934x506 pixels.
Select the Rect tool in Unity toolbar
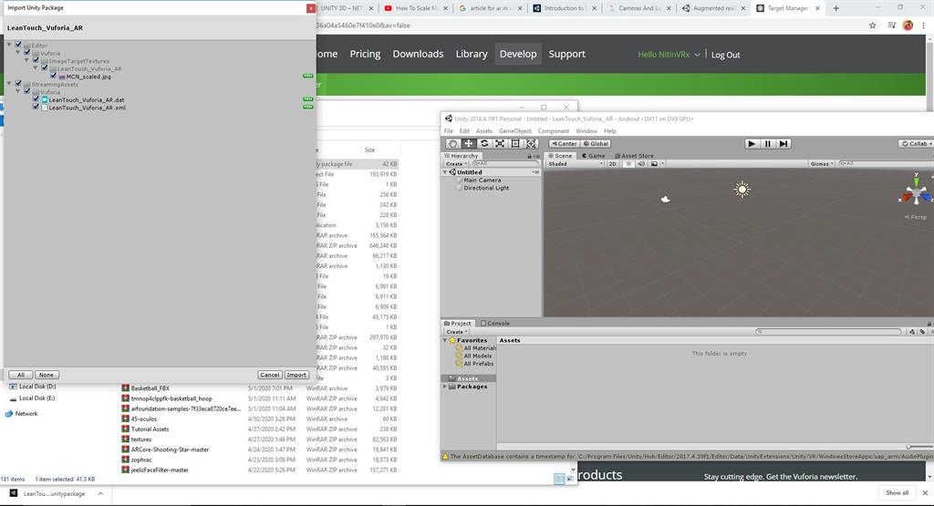515,143
